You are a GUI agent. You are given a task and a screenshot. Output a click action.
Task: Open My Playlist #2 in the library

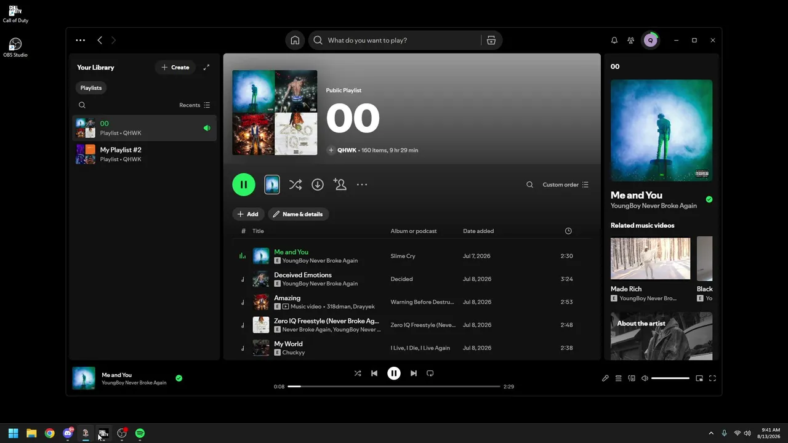[144, 154]
